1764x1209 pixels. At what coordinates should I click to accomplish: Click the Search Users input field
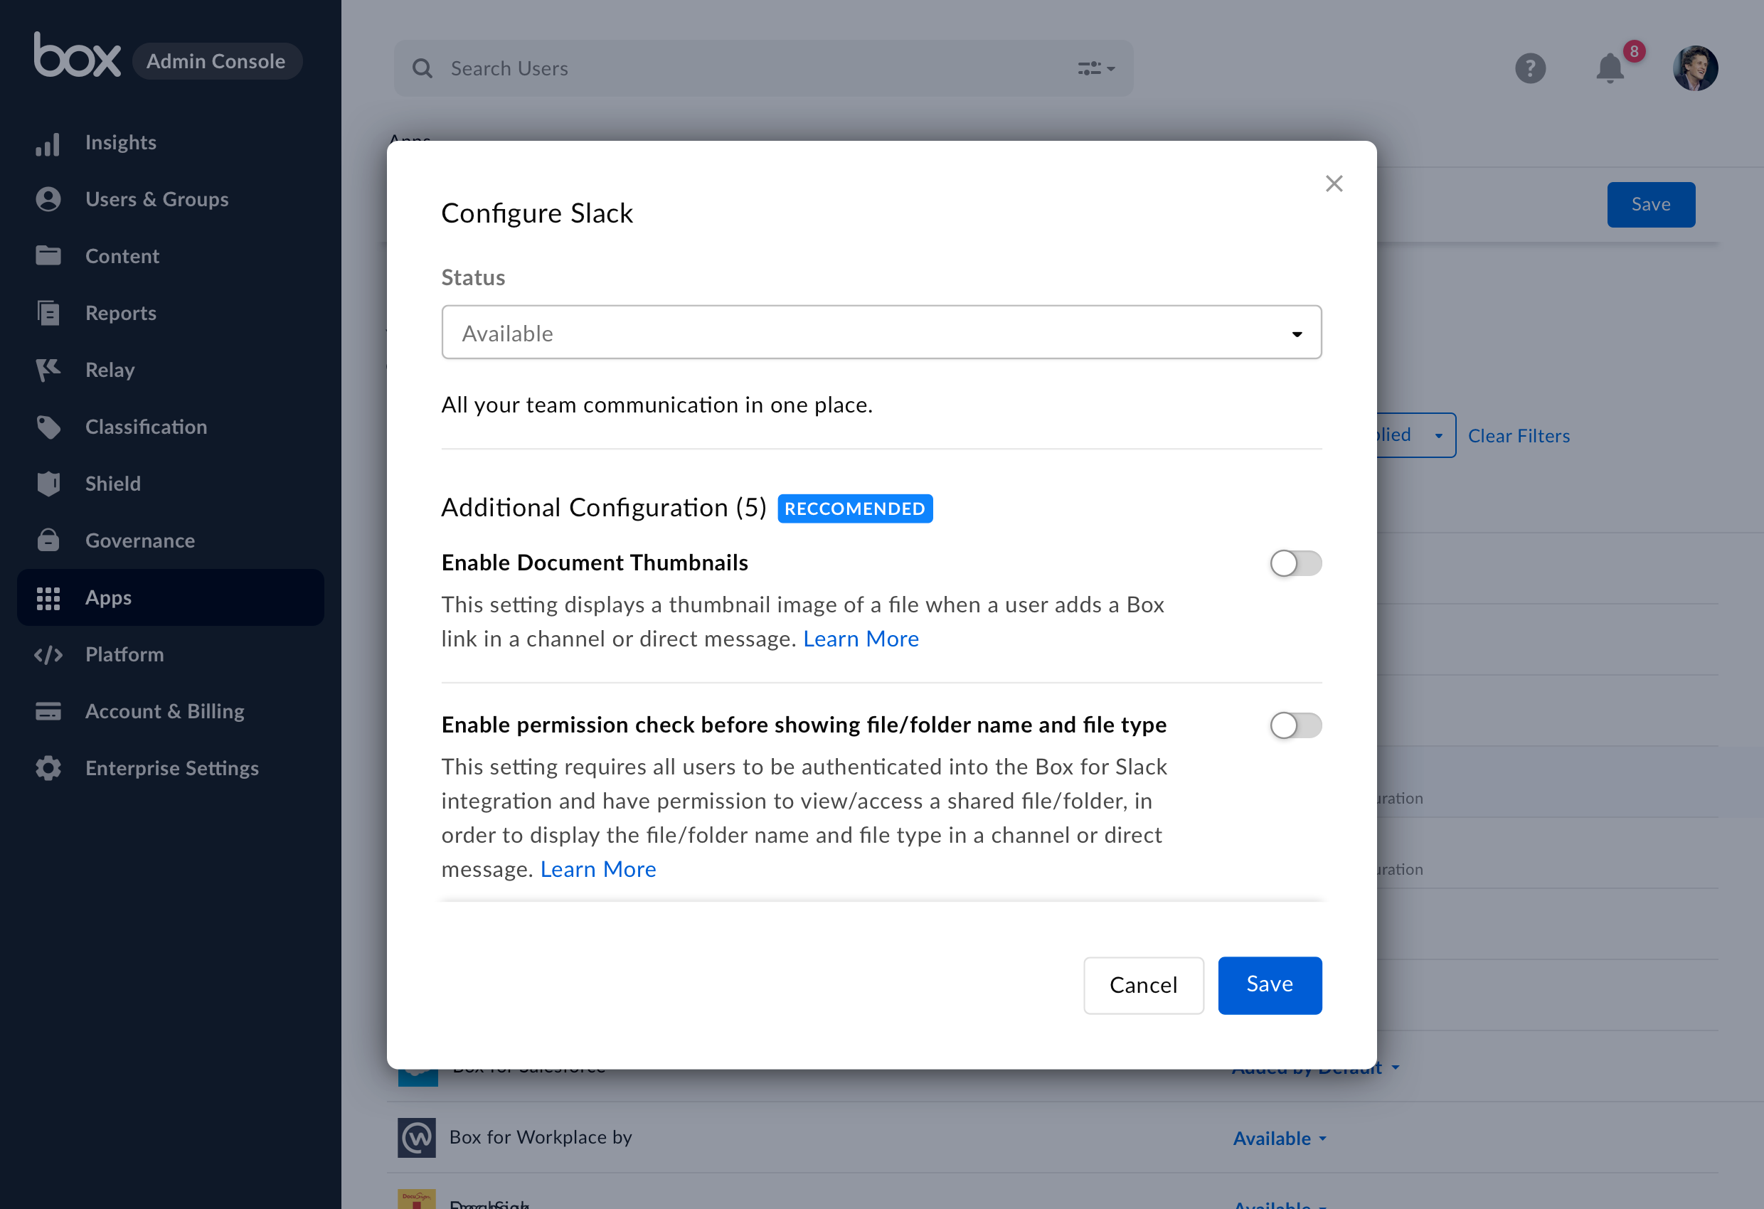[763, 68]
